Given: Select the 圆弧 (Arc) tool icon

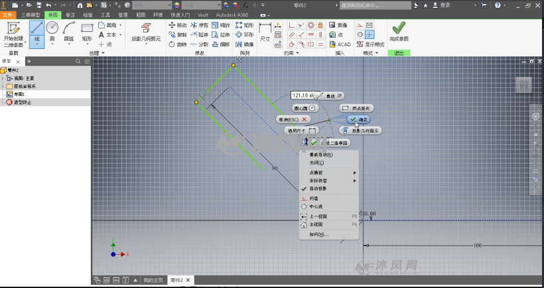Looking at the screenshot, I should pyautogui.click(x=69, y=28).
